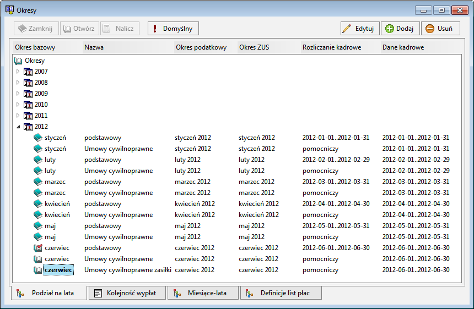Click the 2008 year calendar icon

(x=28, y=83)
